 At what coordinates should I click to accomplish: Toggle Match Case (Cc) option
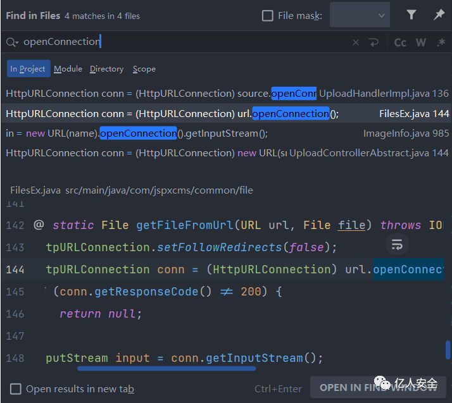400,42
